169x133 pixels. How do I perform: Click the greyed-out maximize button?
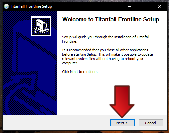(x=144, y=6)
